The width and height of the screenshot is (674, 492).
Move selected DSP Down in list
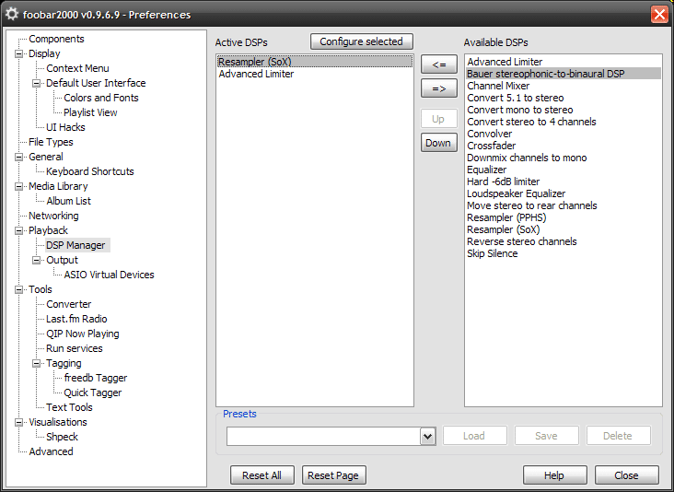439,143
